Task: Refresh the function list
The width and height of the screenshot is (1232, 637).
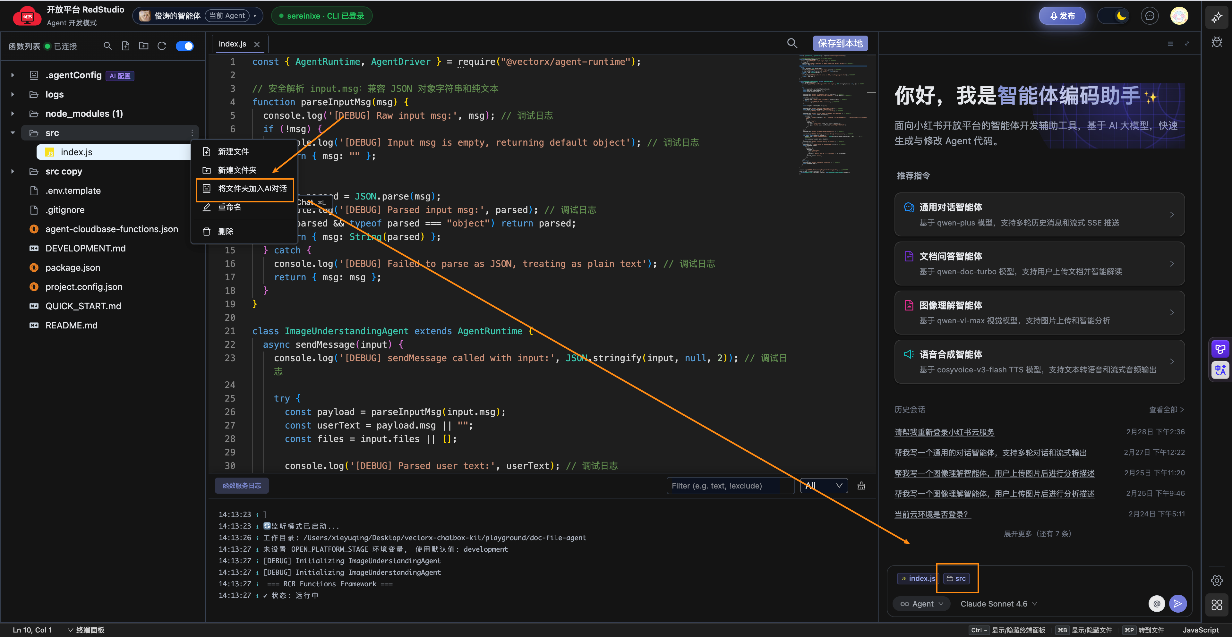Action: pyautogui.click(x=162, y=46)
